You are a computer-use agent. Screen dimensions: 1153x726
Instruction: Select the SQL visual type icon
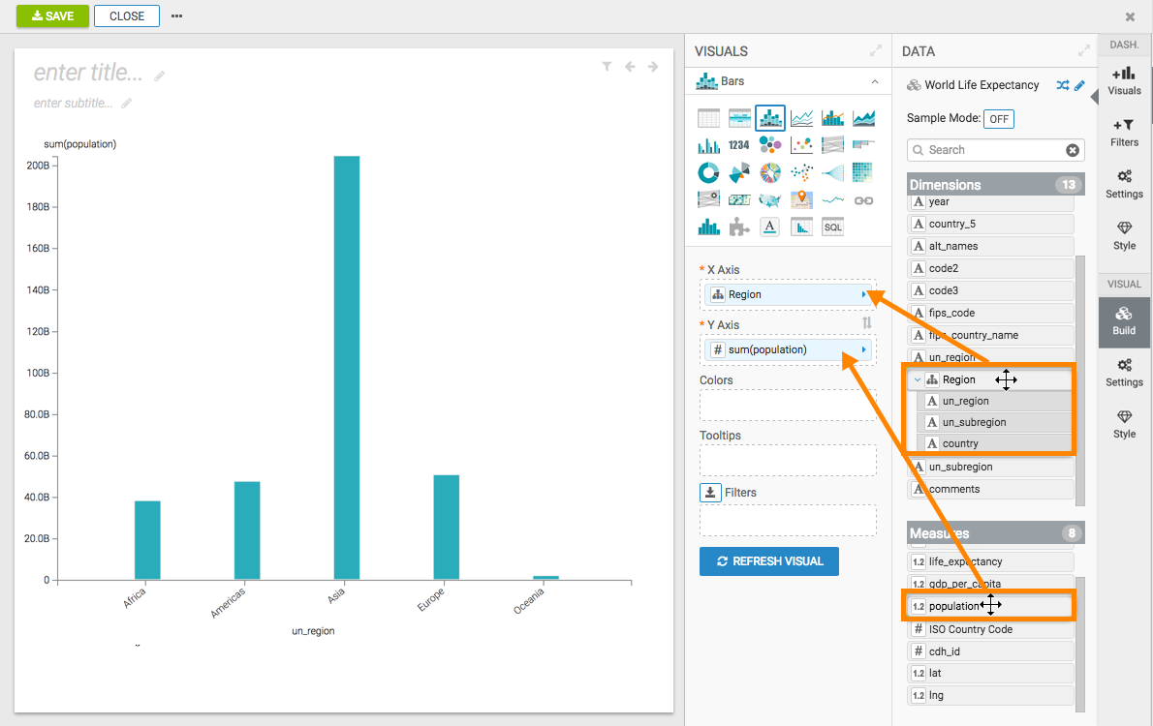click(832, 227)
